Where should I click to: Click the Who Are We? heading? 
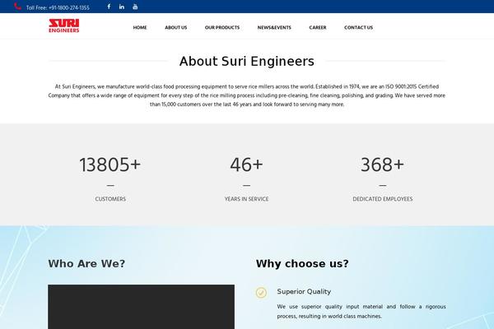click(x=86, y=263)
